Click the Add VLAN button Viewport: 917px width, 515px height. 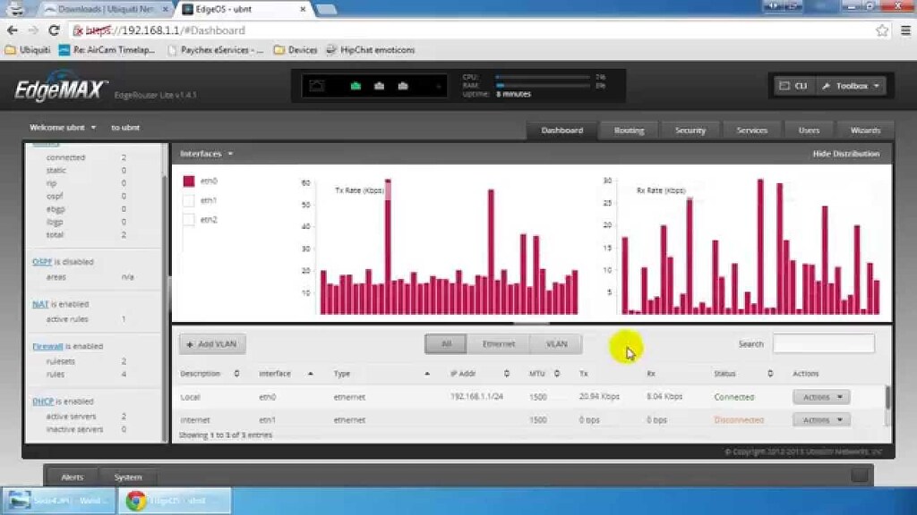211,343
